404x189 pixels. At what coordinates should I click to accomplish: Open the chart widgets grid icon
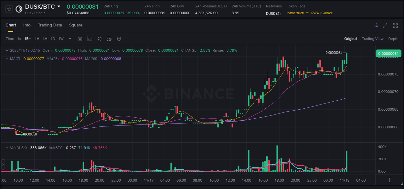(395, 25)
